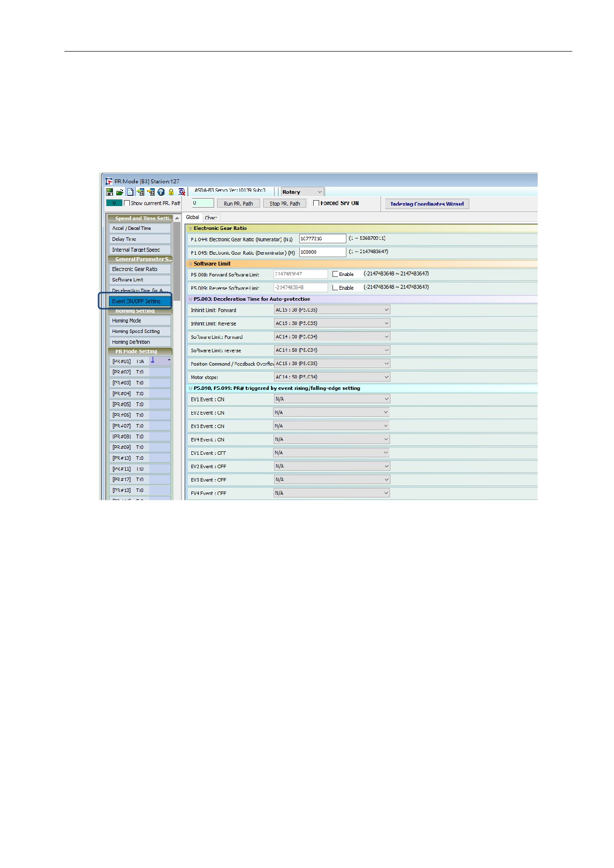
Task: Open Software Limit sidebar item
Action: pyautogui.click(x=140, y=279)
